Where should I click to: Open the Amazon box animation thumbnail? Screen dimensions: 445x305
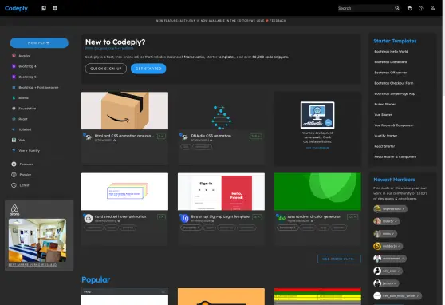124,110
